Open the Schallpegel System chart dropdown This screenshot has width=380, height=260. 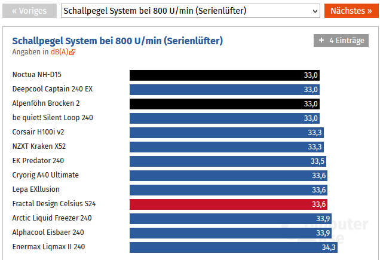pyautogui.click(x=191, y=11)
